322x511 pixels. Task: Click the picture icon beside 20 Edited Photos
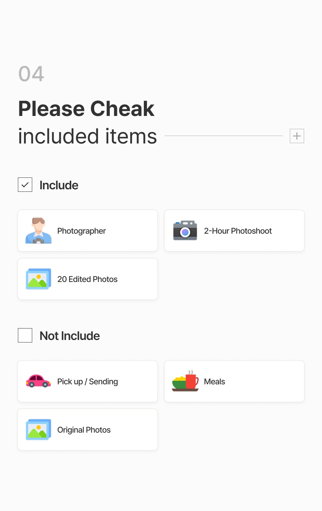point(38,279)
